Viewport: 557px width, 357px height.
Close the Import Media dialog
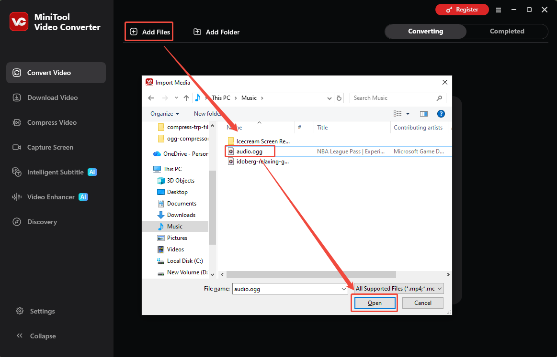tap(445, 82)
